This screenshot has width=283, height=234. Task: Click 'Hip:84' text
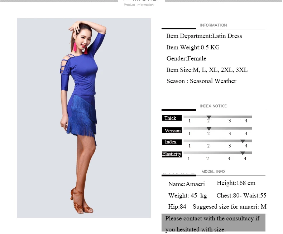pos(177,206)
